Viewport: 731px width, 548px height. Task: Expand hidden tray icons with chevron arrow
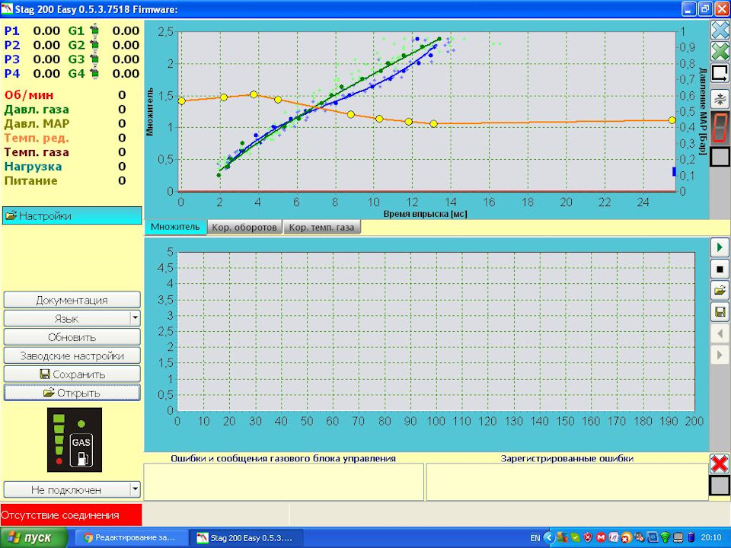point(549,538)
